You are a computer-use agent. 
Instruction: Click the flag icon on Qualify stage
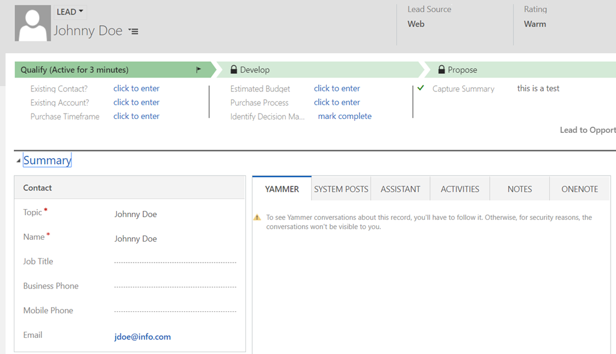tap(199, 70)
